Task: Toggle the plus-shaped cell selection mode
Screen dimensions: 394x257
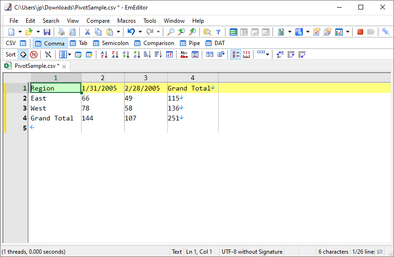Action: [x=23, y=55]
